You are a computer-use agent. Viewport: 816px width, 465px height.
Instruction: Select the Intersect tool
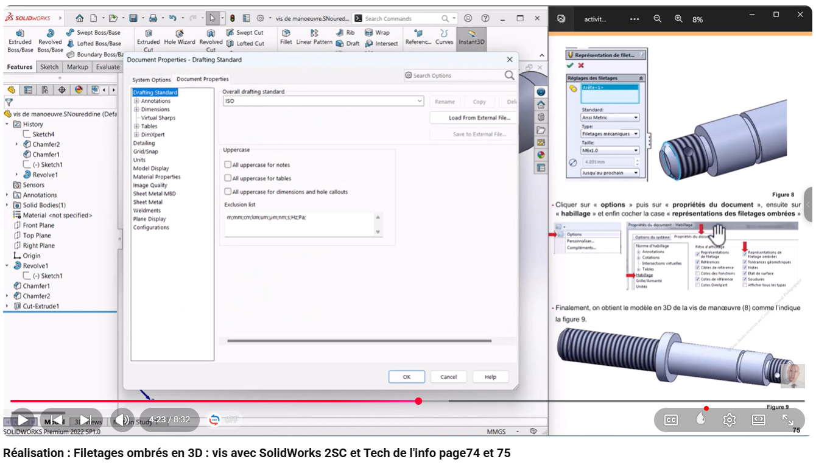pos(382,43)
